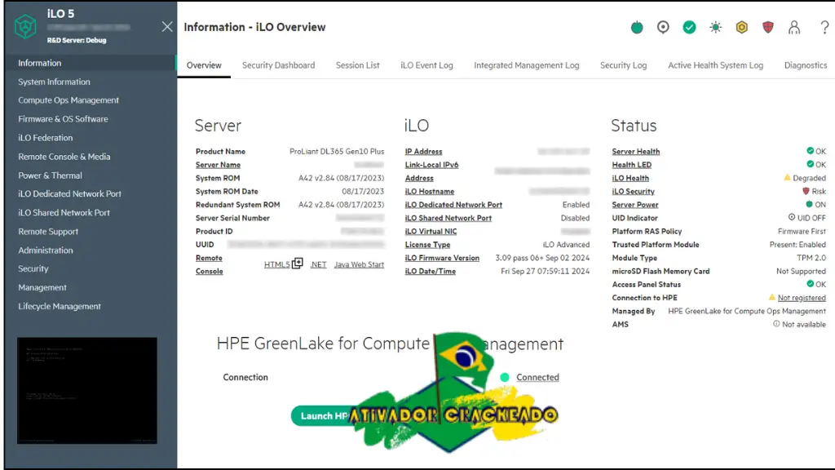The image size is (835, 470).
Task: Click the green Connected status dot
Action: (504, 377)
